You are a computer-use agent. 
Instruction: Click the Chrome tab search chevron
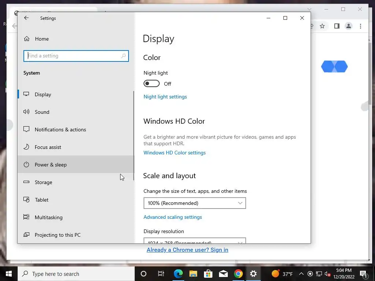click(x=309, y=9)
